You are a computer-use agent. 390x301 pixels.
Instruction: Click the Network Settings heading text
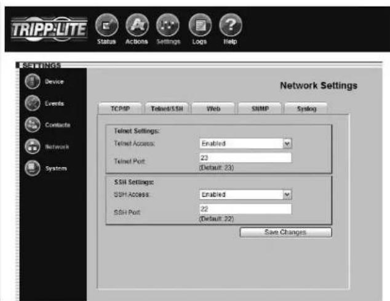click(319, 85)
